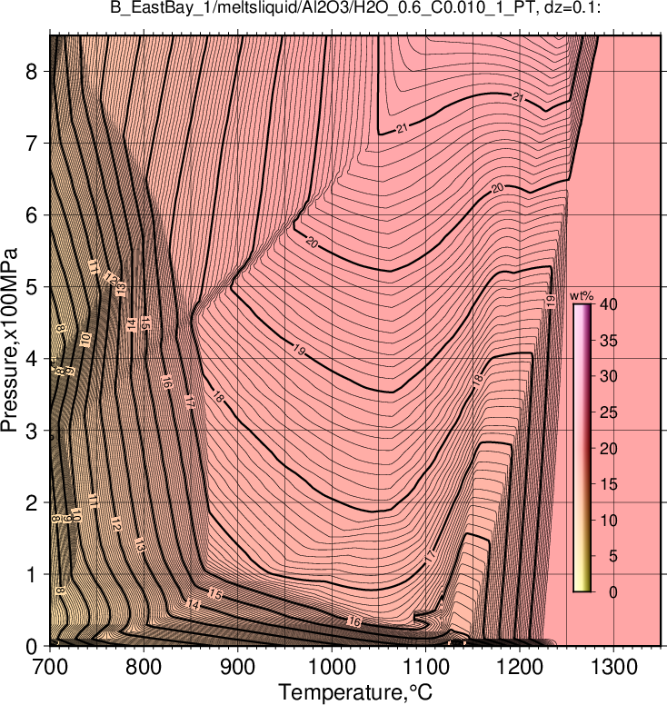Click pressure axis tick label 0
This screenshot has width=667, height=705.
coord(32,647)
